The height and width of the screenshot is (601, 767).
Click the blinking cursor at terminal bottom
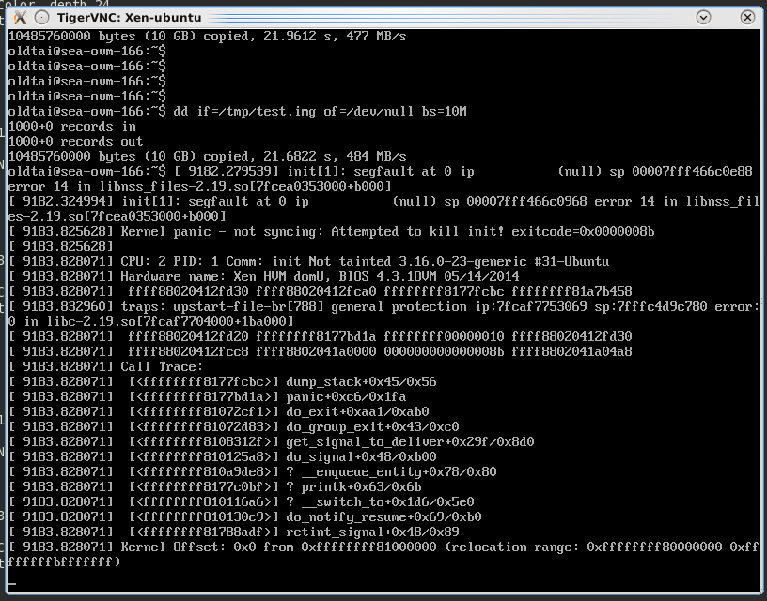[12, 583]
